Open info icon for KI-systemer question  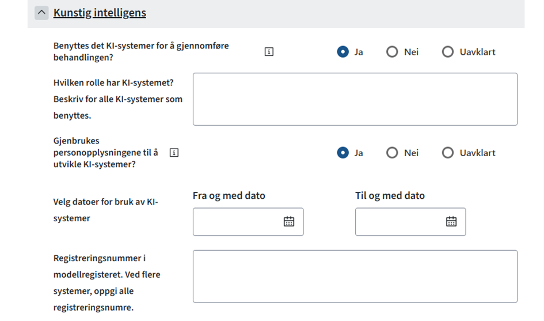[x=269, y=52]
